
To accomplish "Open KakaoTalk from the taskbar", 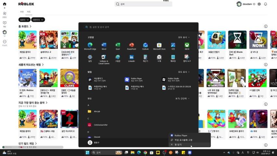I will point(158,152).
